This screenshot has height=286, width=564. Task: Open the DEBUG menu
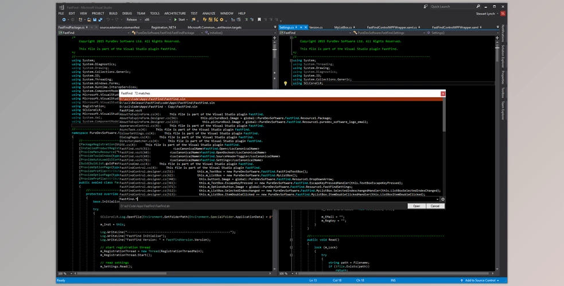pyautogui.click(x=127, y=13)
